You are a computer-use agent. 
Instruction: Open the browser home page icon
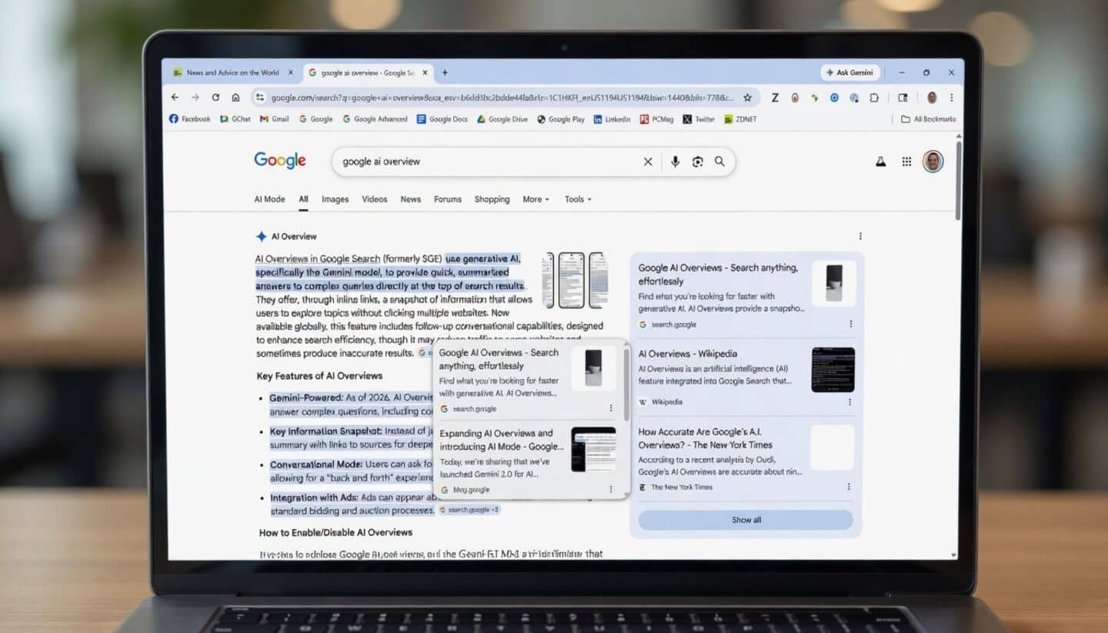235,98
